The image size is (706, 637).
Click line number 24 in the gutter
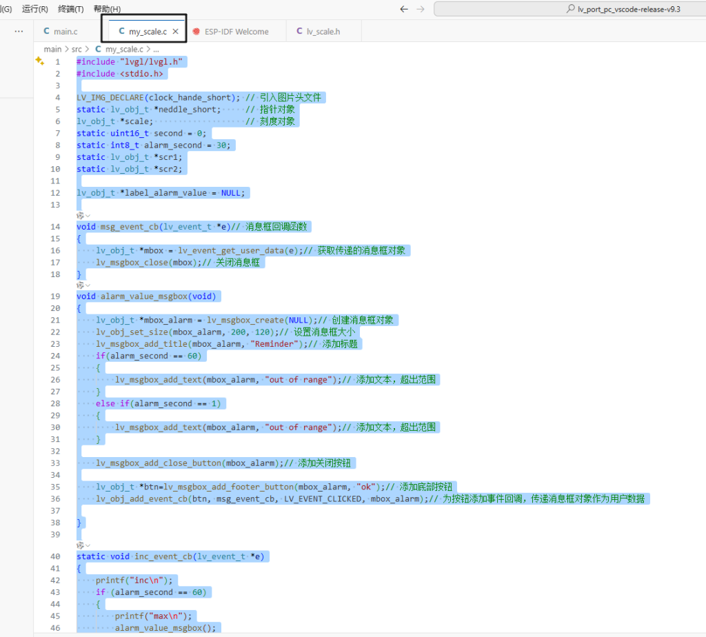56,356
